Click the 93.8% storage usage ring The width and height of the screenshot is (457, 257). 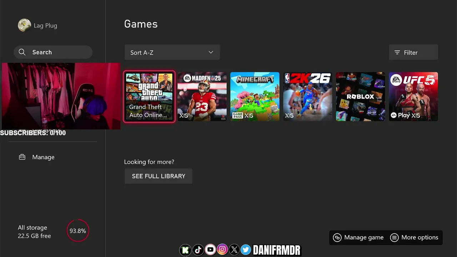tap(78, 231)
